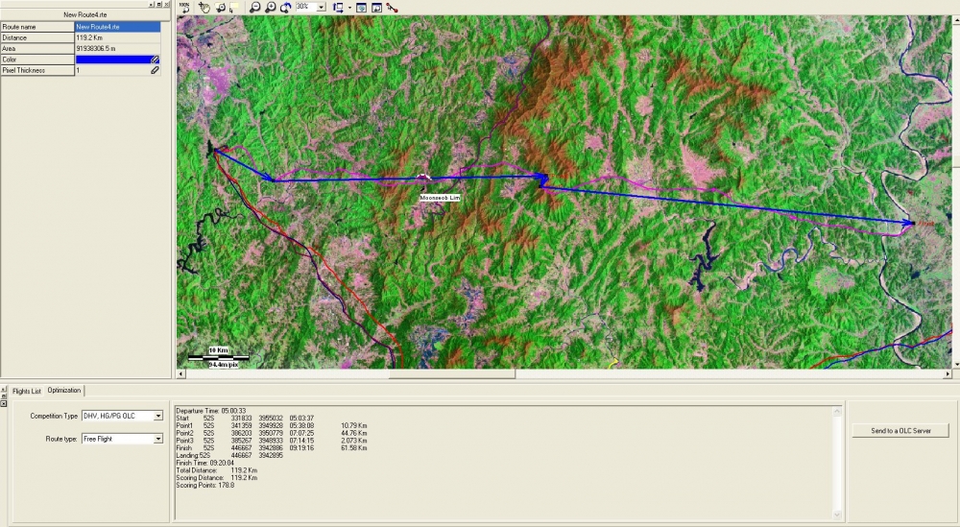Click the Departure Time: 05:00:33 line
Screen dimensions: 960x527
tap(210, 411)
